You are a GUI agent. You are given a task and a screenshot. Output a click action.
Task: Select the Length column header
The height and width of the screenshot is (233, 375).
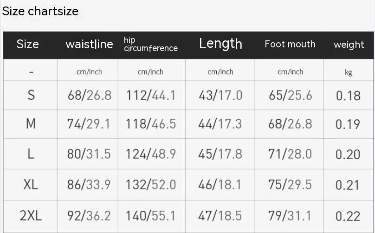pyautogui.click(x=220, y=44)
